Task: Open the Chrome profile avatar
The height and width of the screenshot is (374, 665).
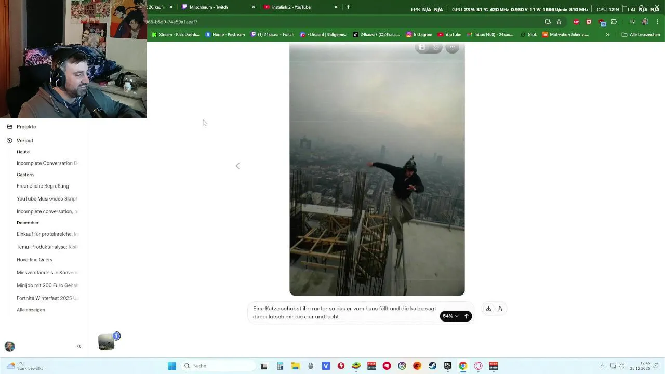Action: (x=645, y=22)
